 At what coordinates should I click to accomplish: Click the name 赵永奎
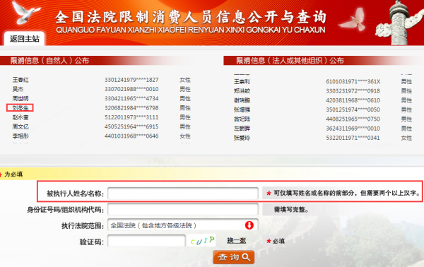pyautogui.click(x=20, y=117)
